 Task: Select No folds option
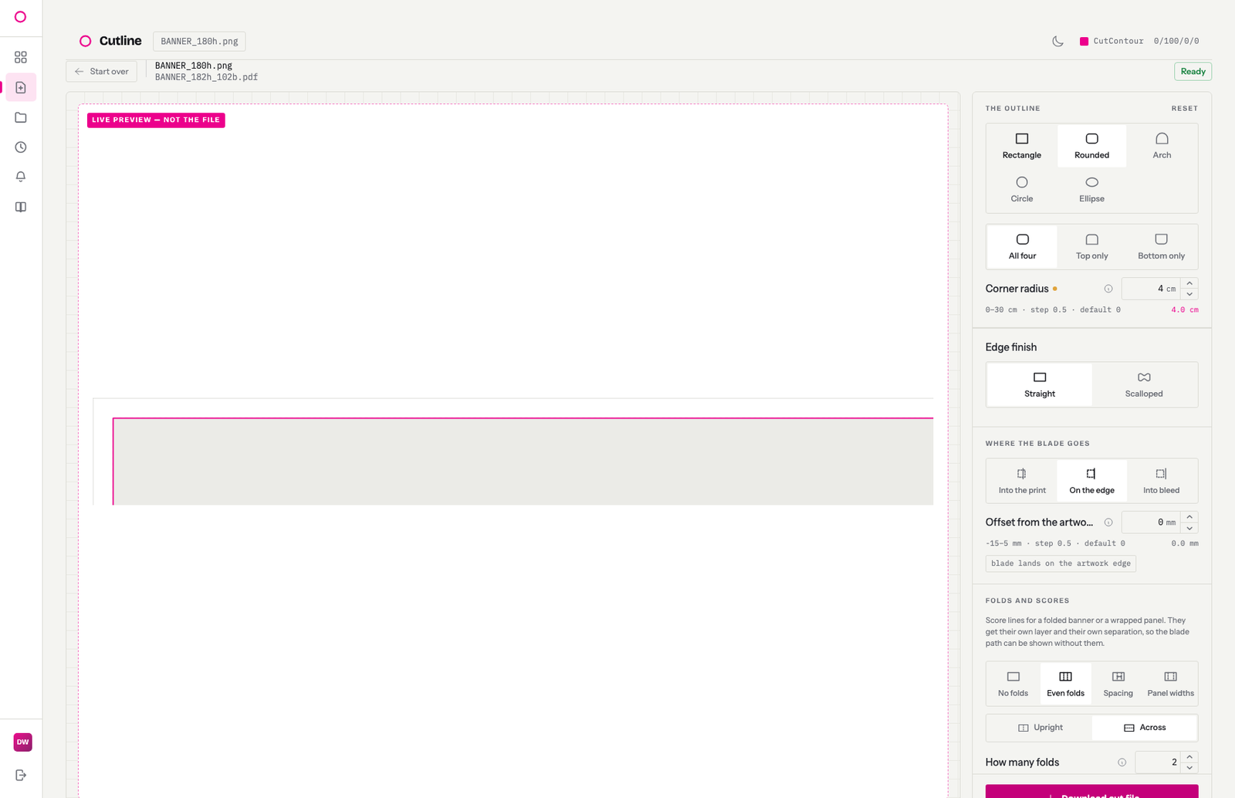click(1013, 684)
